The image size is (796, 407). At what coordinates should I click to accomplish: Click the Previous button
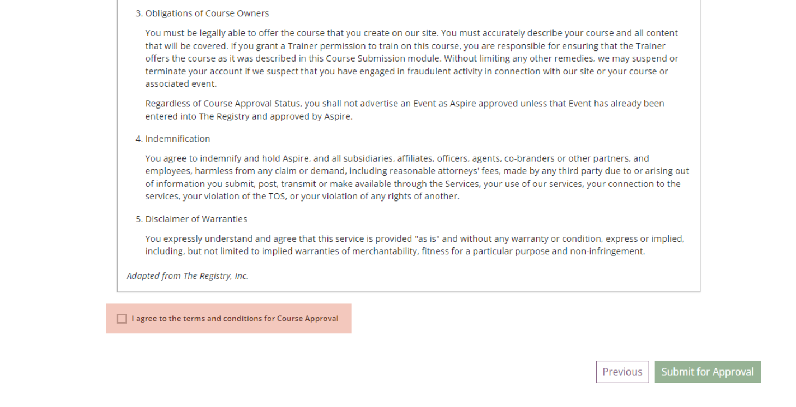click(622, 372)
